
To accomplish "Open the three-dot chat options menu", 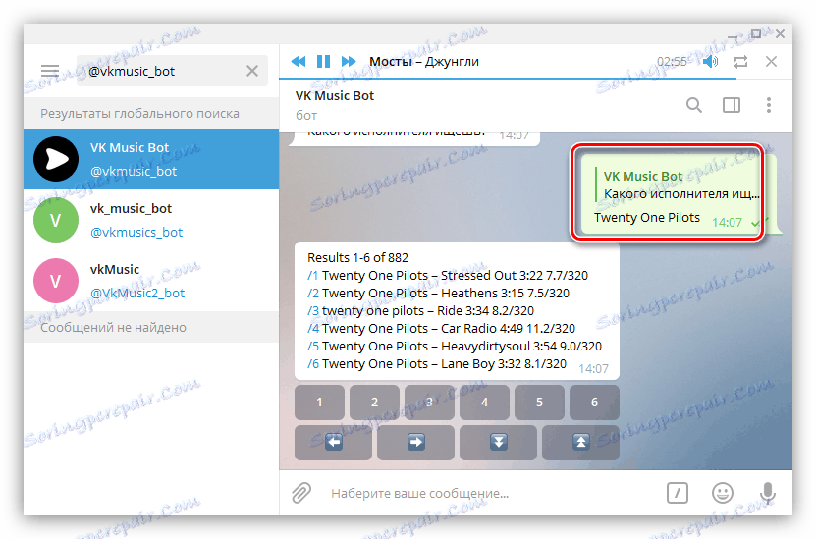I will tap(769, 105).
